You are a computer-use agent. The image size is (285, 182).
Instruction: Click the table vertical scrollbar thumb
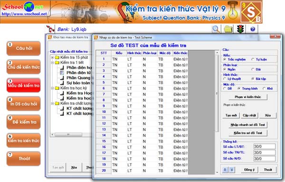[217, 93]
